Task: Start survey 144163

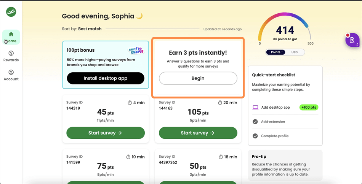Action: click(198, 133)
